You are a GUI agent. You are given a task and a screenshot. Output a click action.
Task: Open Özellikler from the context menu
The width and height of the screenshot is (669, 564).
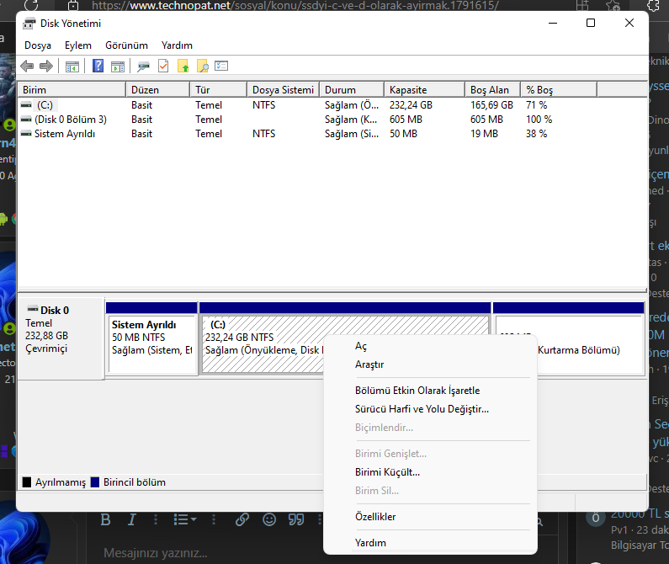coord(430,517)
